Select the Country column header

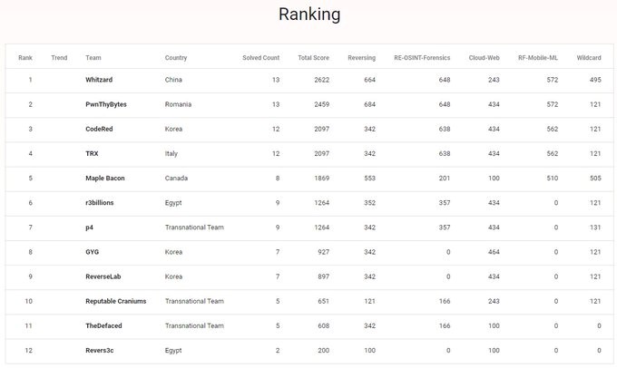pyautogui.click(x=176, y=58)
